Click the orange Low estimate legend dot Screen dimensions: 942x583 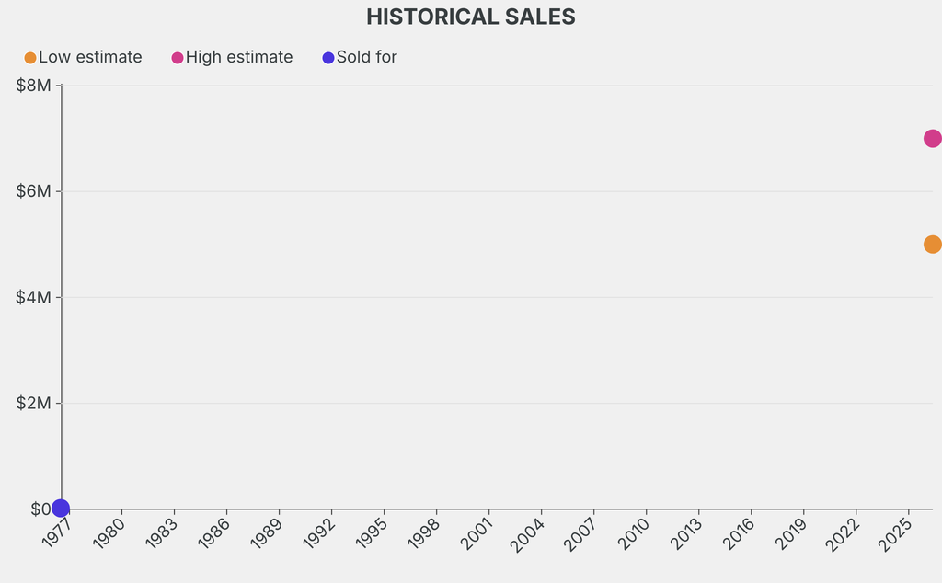tap(30, 58)
